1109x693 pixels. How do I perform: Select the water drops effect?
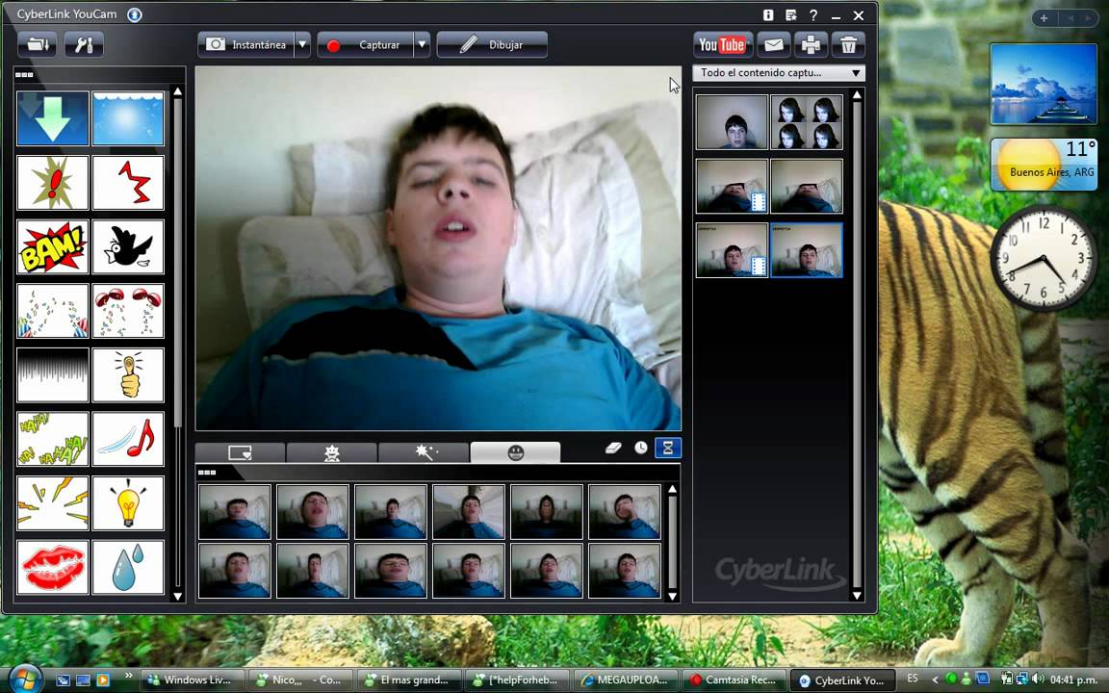tap(128, 567)
